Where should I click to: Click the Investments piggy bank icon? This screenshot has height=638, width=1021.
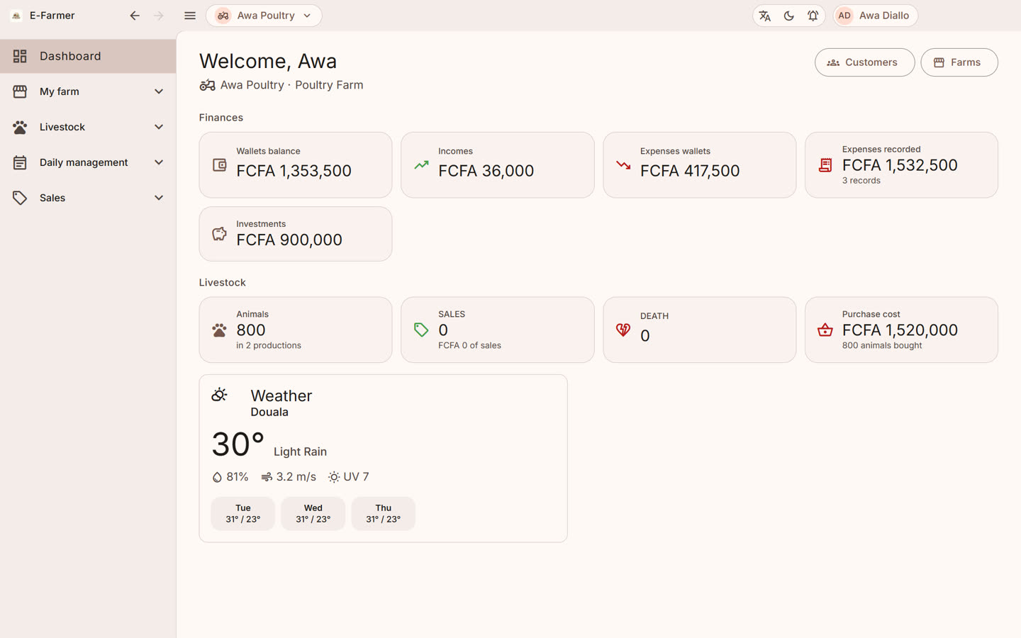220,234
